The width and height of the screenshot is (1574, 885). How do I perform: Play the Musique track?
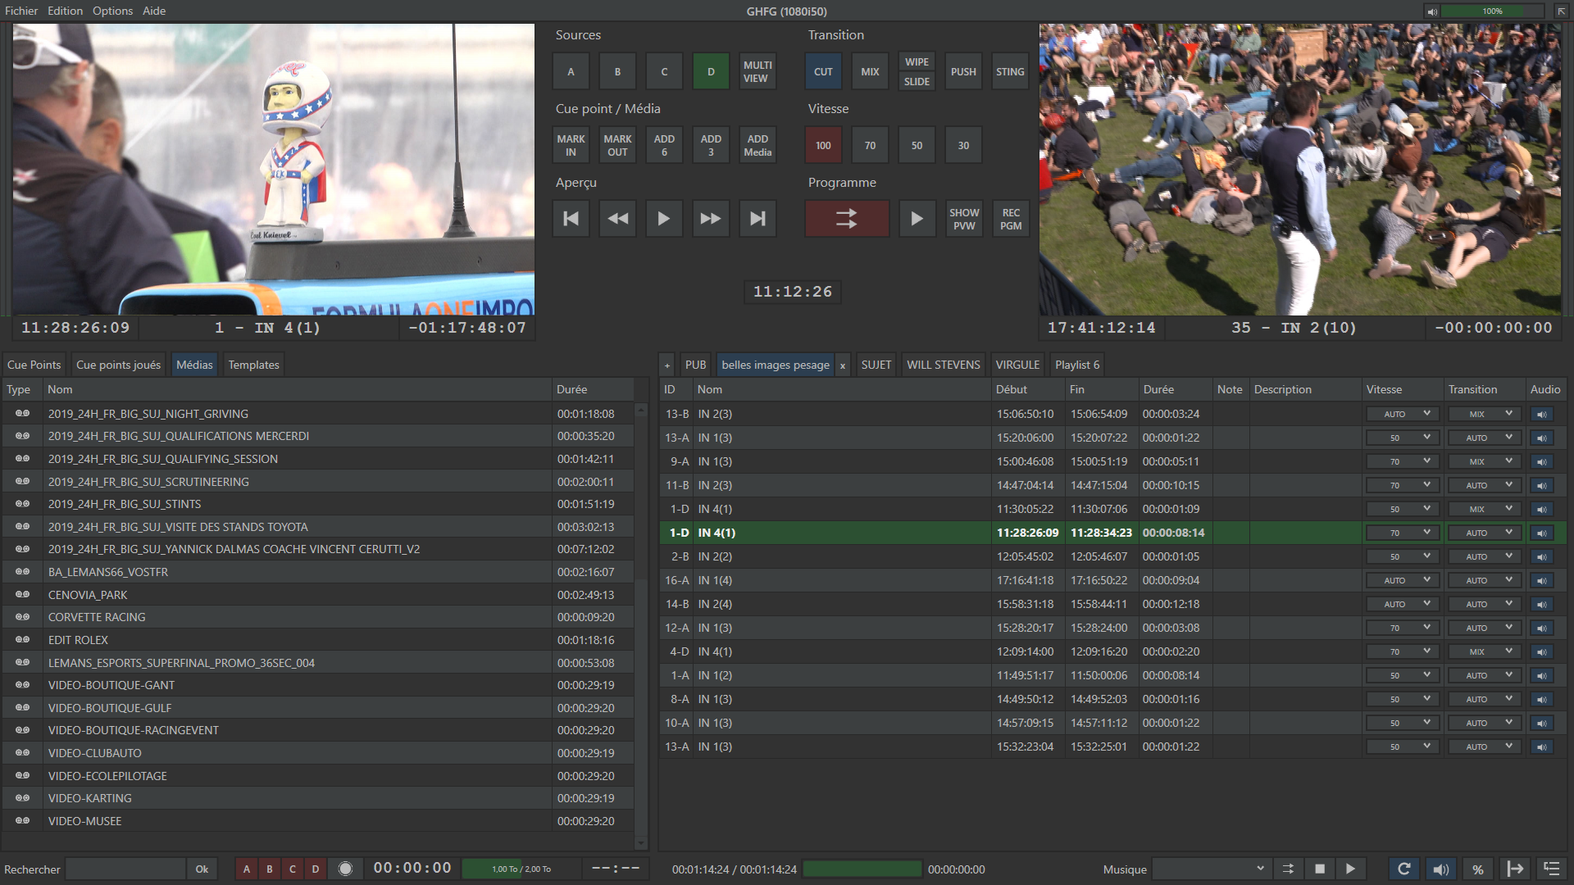1350,869
